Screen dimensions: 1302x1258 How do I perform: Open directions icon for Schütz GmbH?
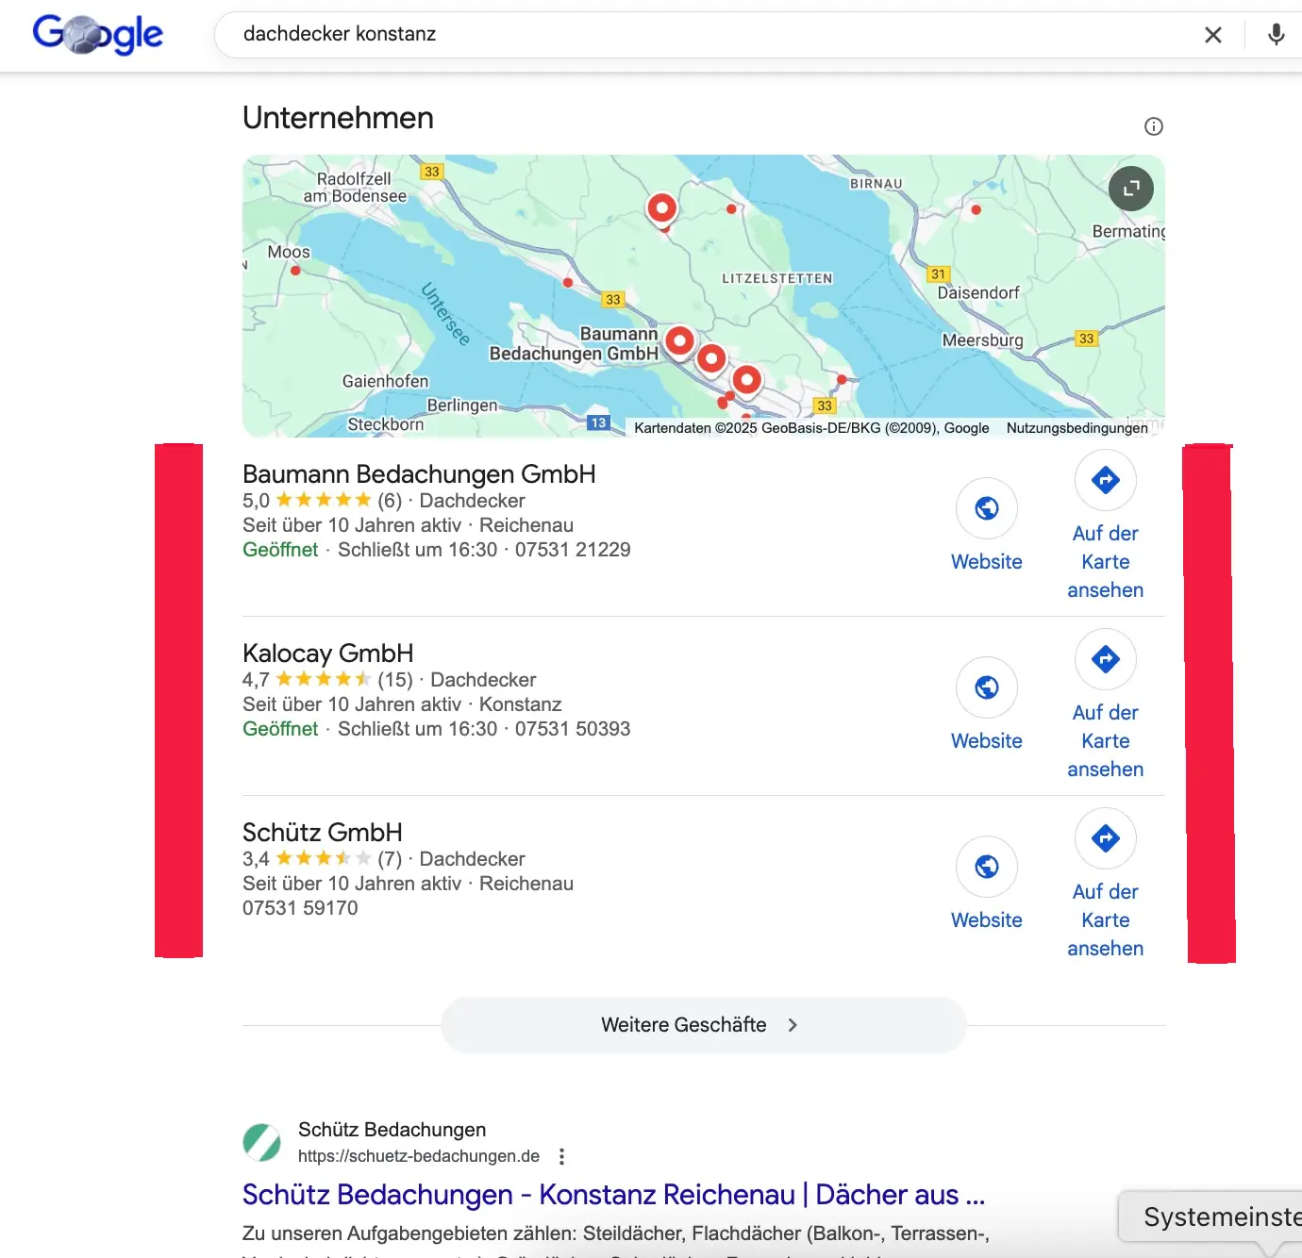[1106, 838]
